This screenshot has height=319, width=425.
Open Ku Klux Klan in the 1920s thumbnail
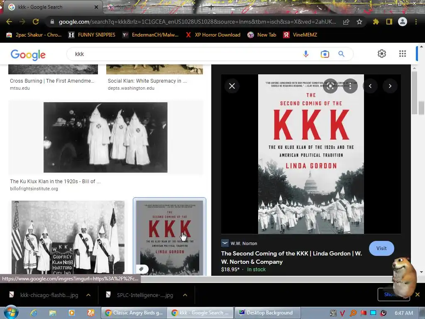105,137
